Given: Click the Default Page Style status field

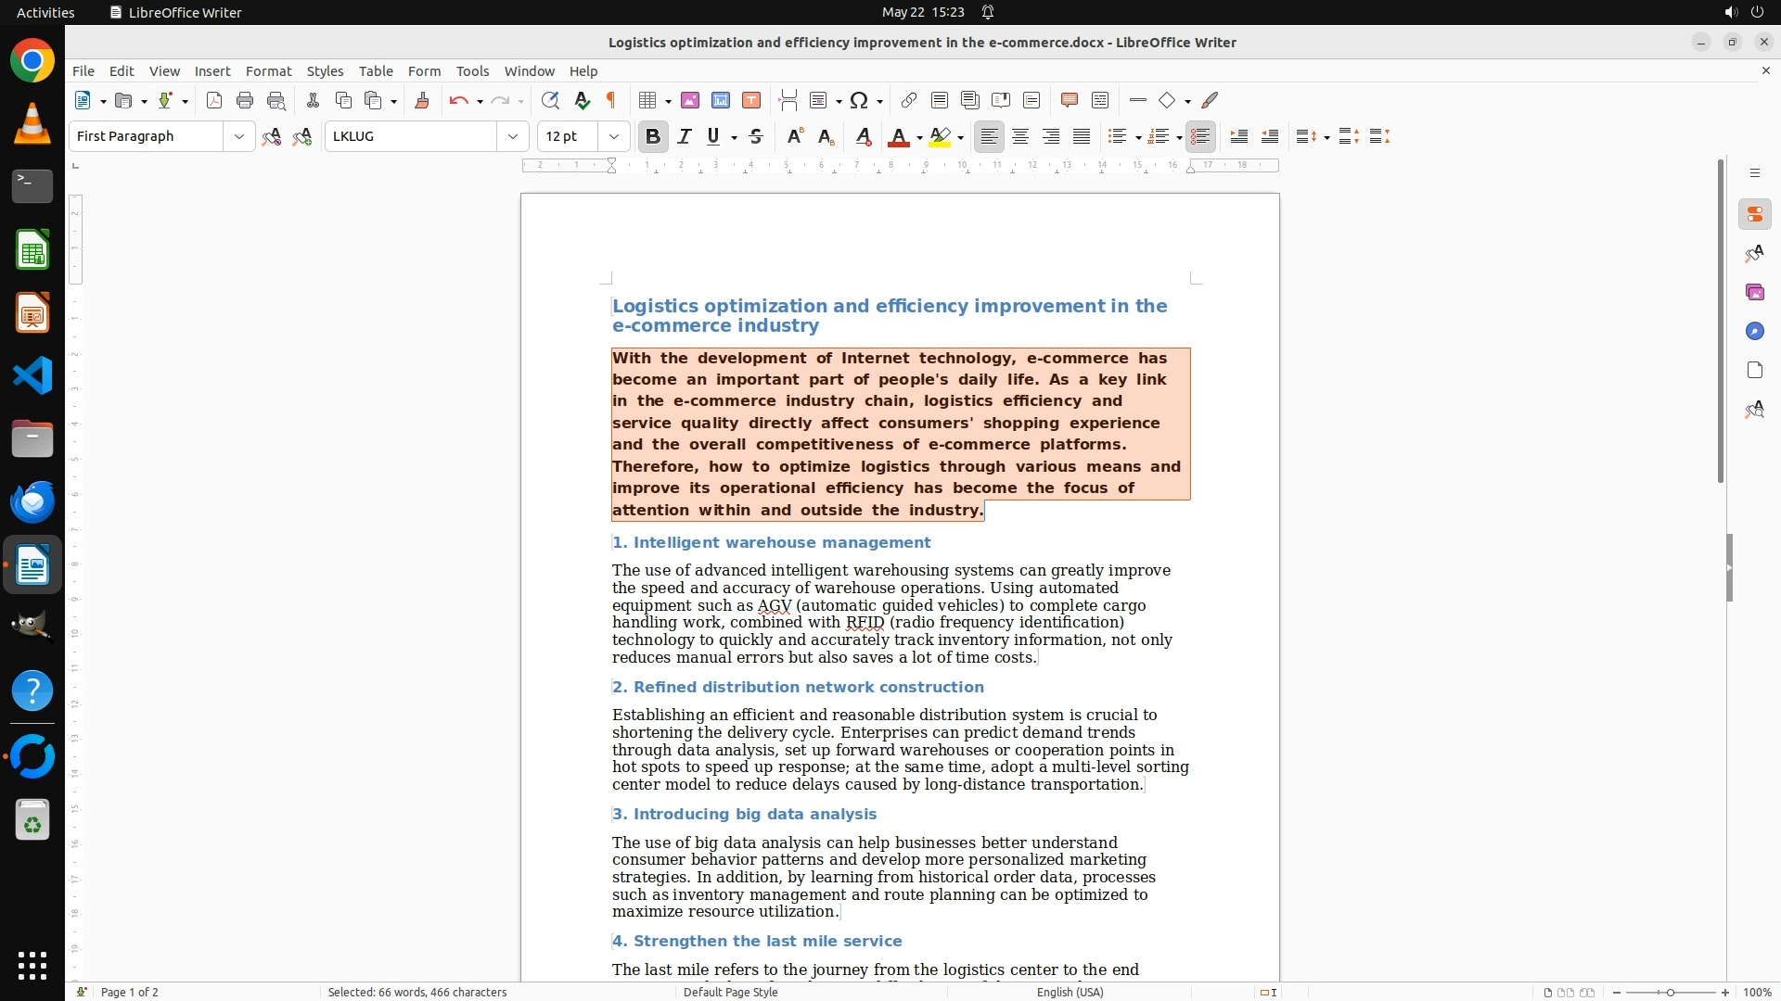Looking at the screenshot, I should 730,992.
